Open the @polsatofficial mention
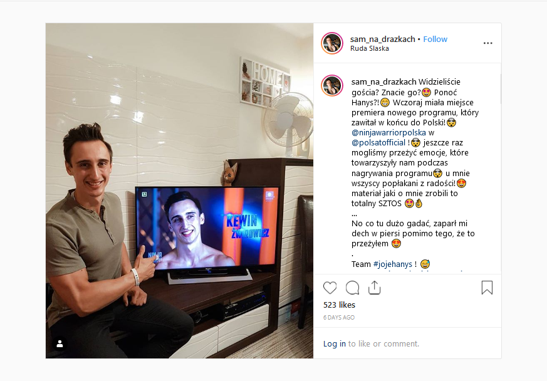 [378, 143]
